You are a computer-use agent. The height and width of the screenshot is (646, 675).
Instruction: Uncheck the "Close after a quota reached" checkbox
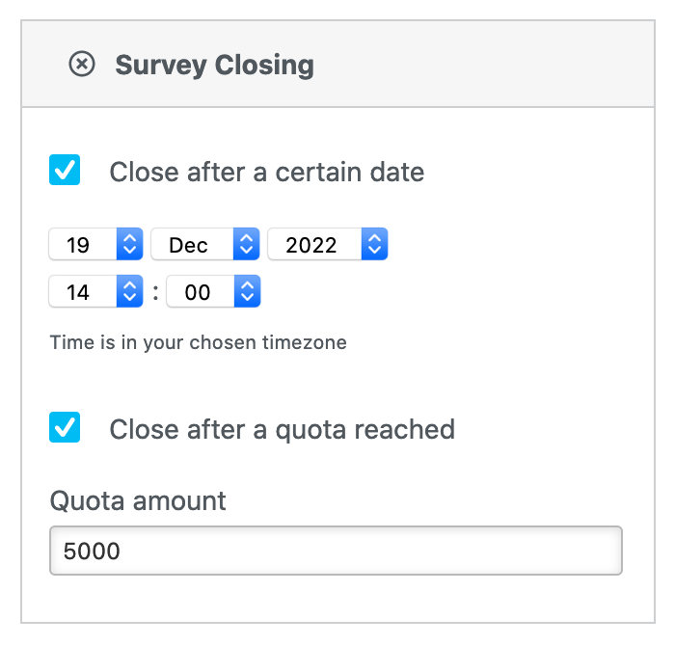point(65,427)
